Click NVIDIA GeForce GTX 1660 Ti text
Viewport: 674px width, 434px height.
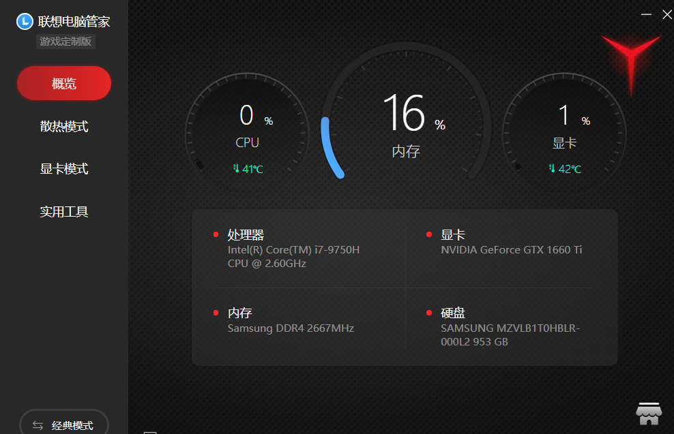click(x=512, y=250)
